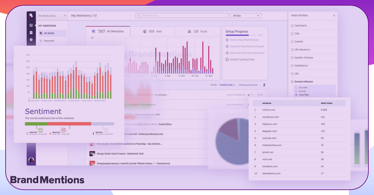Select the 'exactly' radio option
The width and height of the screenshot is (374, 195).
[296, 91]
